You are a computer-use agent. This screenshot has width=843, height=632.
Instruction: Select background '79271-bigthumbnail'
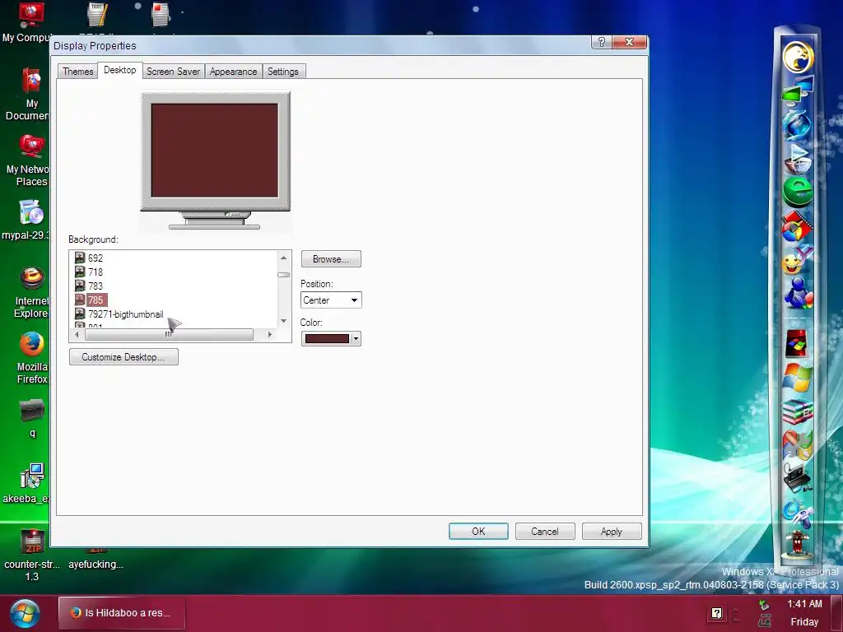pyautogui.click(x=119, y=314)
